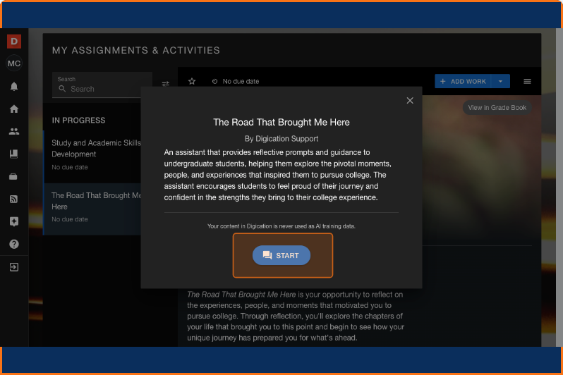Go to Home via house icon
Screen dimensions: 563x375
14,109
